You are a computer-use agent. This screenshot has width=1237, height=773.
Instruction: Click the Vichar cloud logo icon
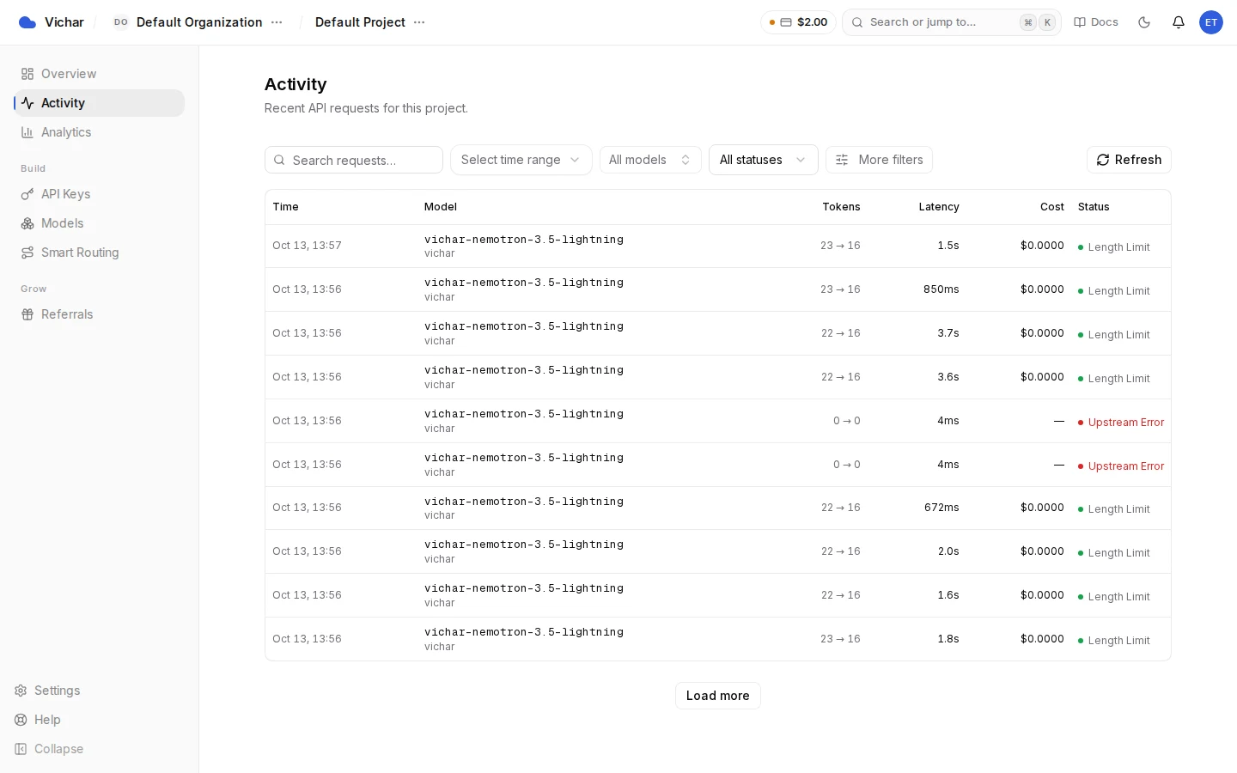click(27, 22)
